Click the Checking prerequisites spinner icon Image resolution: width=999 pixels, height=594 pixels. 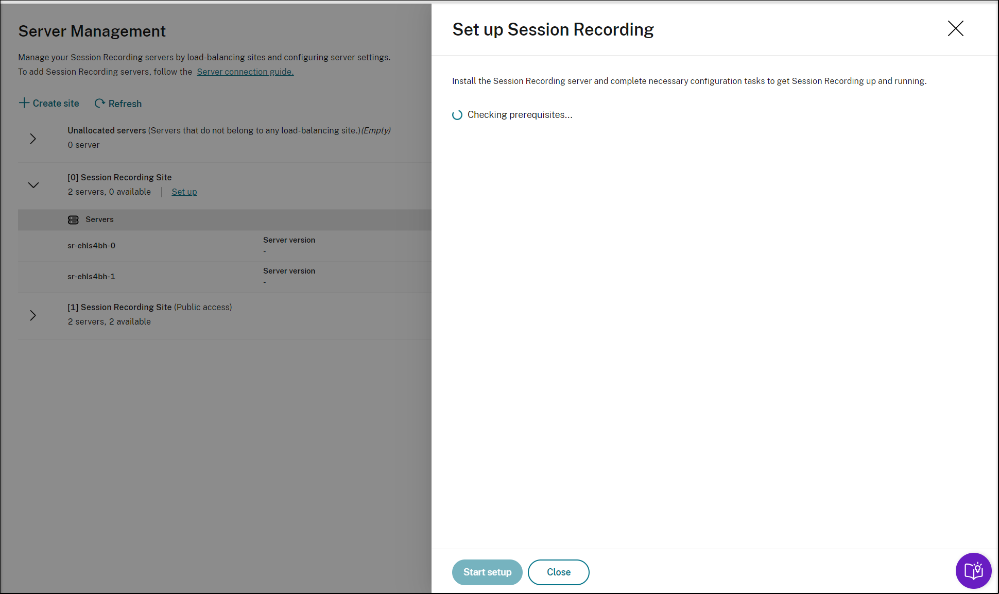click(x=457, y=115)
